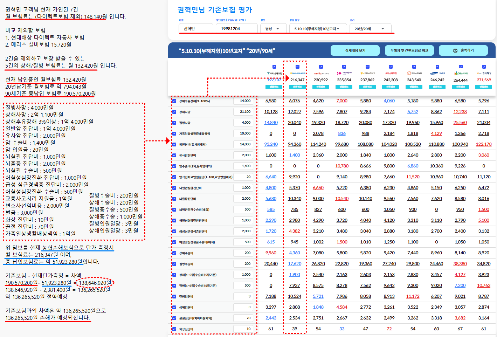The image size is (497, 337).
Task: Click the 25,560 질병사망 premium link
Action: click(460, 123)
